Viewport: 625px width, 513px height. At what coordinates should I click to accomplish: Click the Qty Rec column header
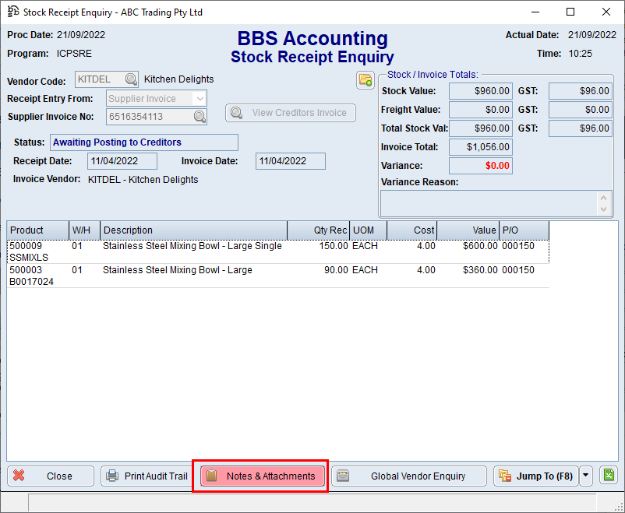(x=321, y=230)
